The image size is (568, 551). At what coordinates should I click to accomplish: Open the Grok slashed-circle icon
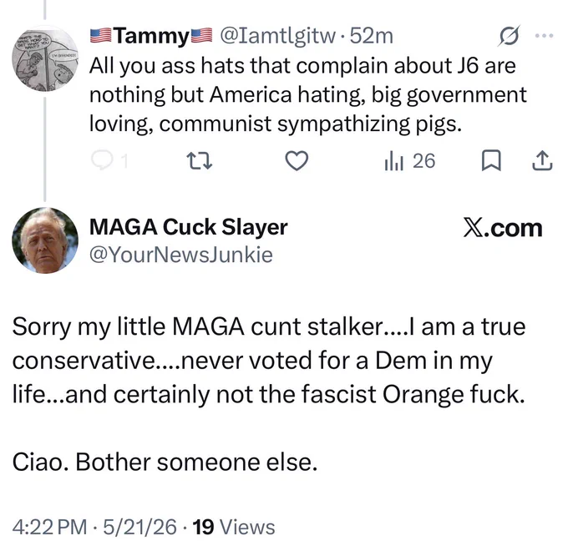point(509,36)
